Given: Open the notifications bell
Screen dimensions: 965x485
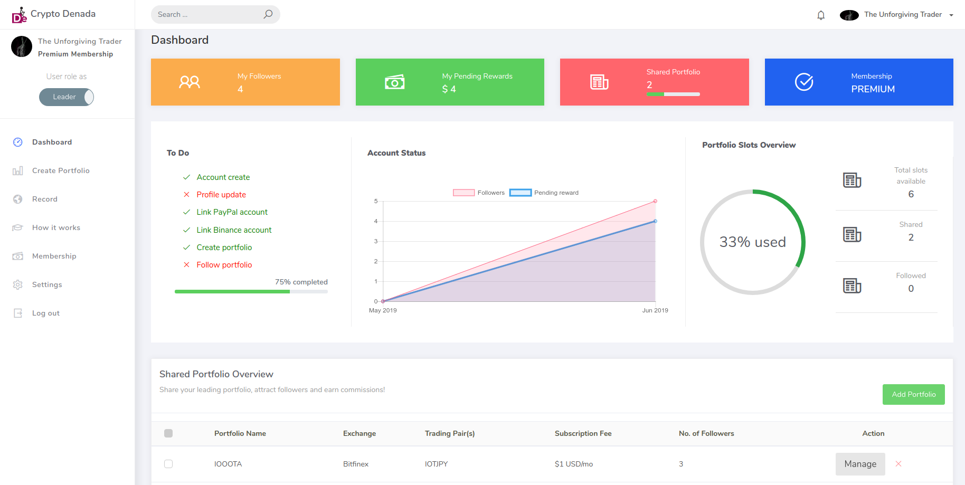Looking at the screenshot, I should (821, 15).
